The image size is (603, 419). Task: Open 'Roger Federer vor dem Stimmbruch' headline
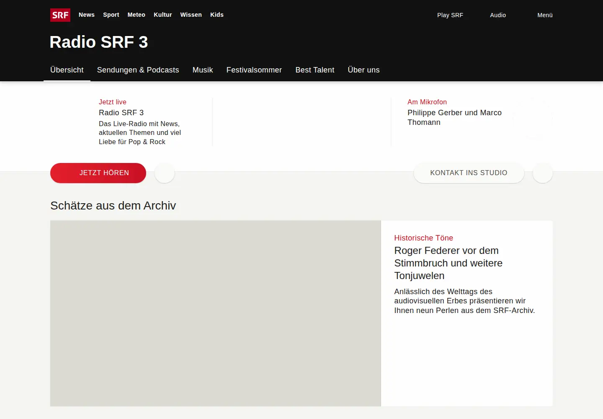pos(448,263)
